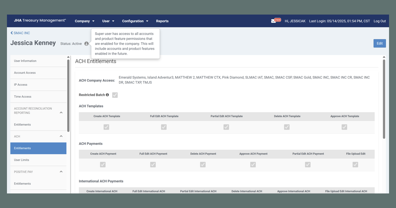The image size is (396, 208).
Task: Click the back arrow next to SMAC INC
Action: click(x=11, y=33)
